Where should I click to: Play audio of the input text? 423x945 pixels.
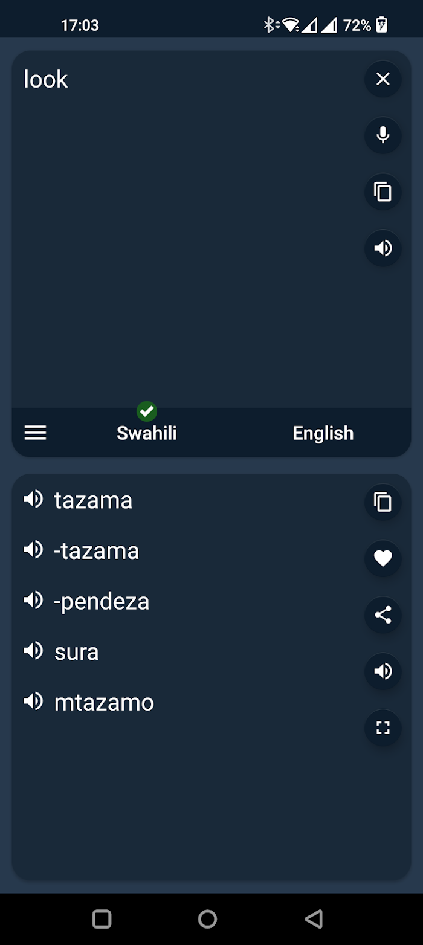(383, 248)
